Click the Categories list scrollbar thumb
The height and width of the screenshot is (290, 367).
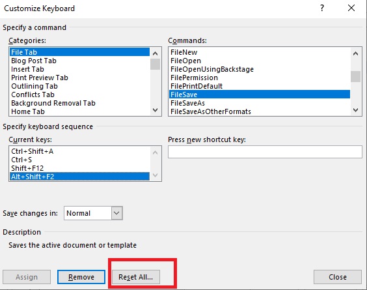pos(155,65)
